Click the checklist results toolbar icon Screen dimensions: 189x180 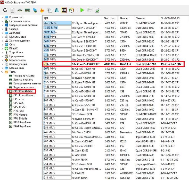89,10
